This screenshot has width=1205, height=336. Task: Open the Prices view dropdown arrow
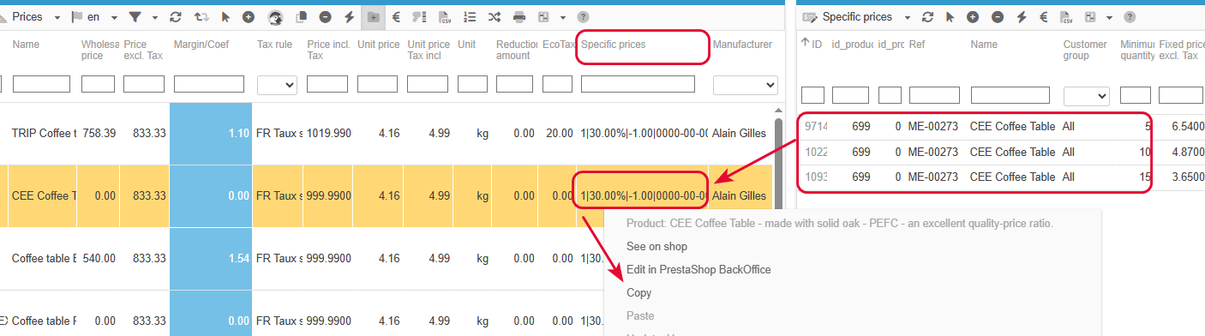tap(57, 17)
